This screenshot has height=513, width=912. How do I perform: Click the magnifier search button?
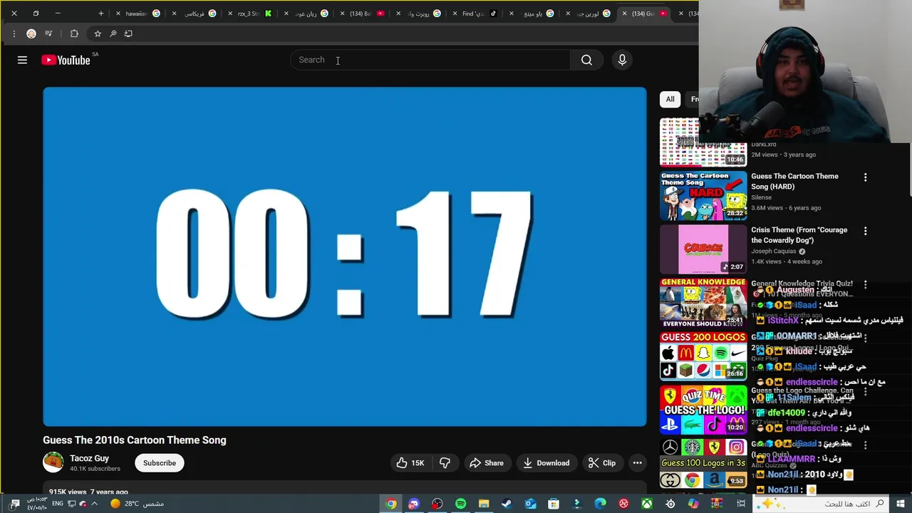(586, 61)
